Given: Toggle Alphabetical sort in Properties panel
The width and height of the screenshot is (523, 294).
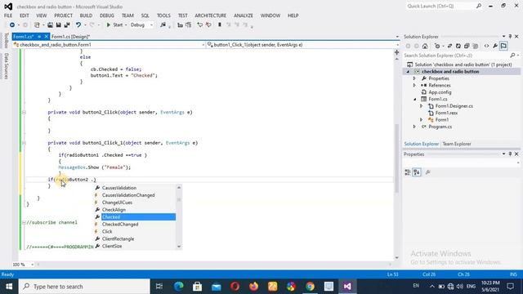Looking at the screenshot, I should coord(417,172).
